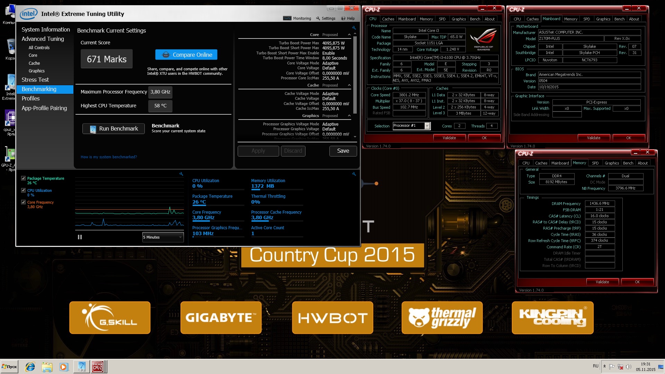Show hidden tray icons arrow
Image resolution: width=665 pixels, height=374 pixels.
[x=604, y=366]
